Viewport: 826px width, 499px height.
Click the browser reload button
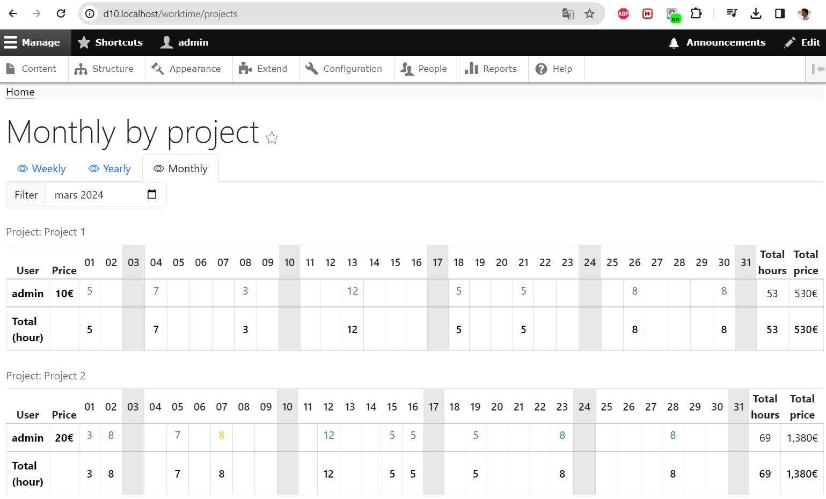tap(61, 14)
